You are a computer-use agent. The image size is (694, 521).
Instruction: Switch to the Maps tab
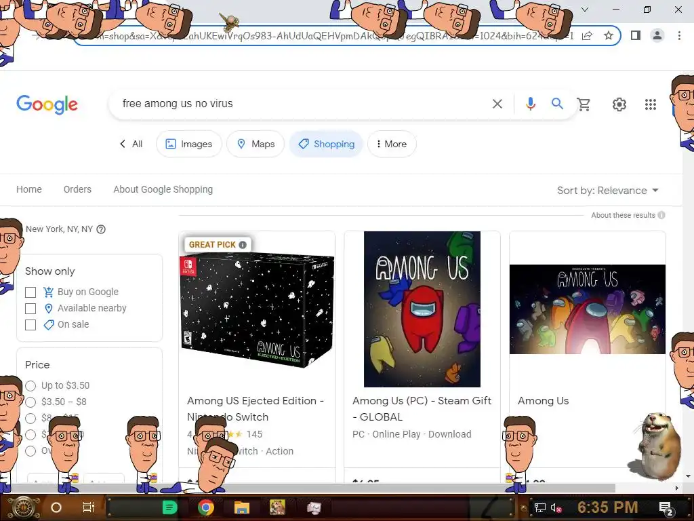pyautogui.click(x=256, y=144)
